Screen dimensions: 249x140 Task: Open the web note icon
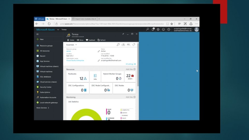click(x=185, y=24)
